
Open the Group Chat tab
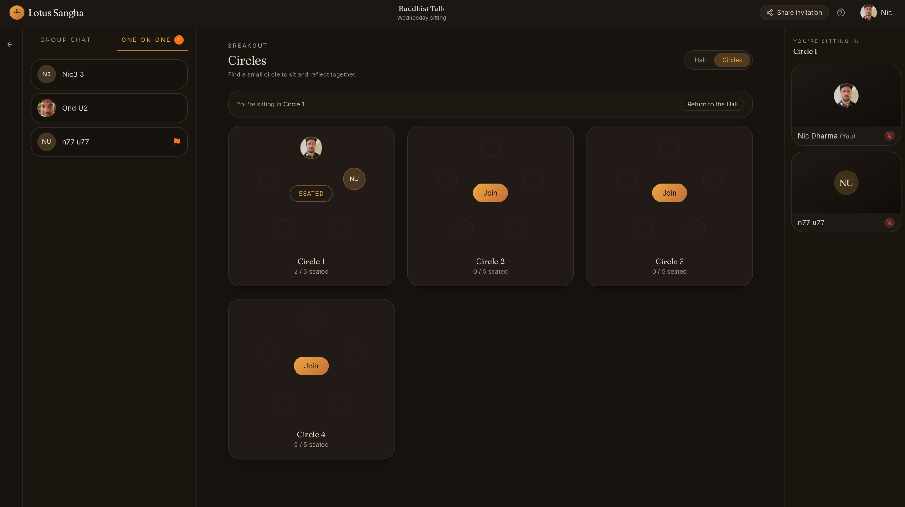[66, 40]
